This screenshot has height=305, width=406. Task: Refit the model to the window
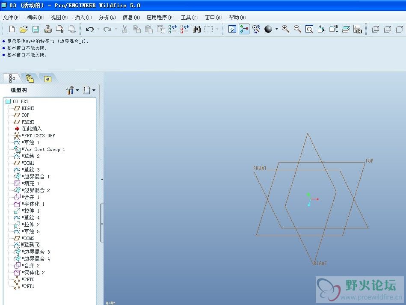[309, 29]
